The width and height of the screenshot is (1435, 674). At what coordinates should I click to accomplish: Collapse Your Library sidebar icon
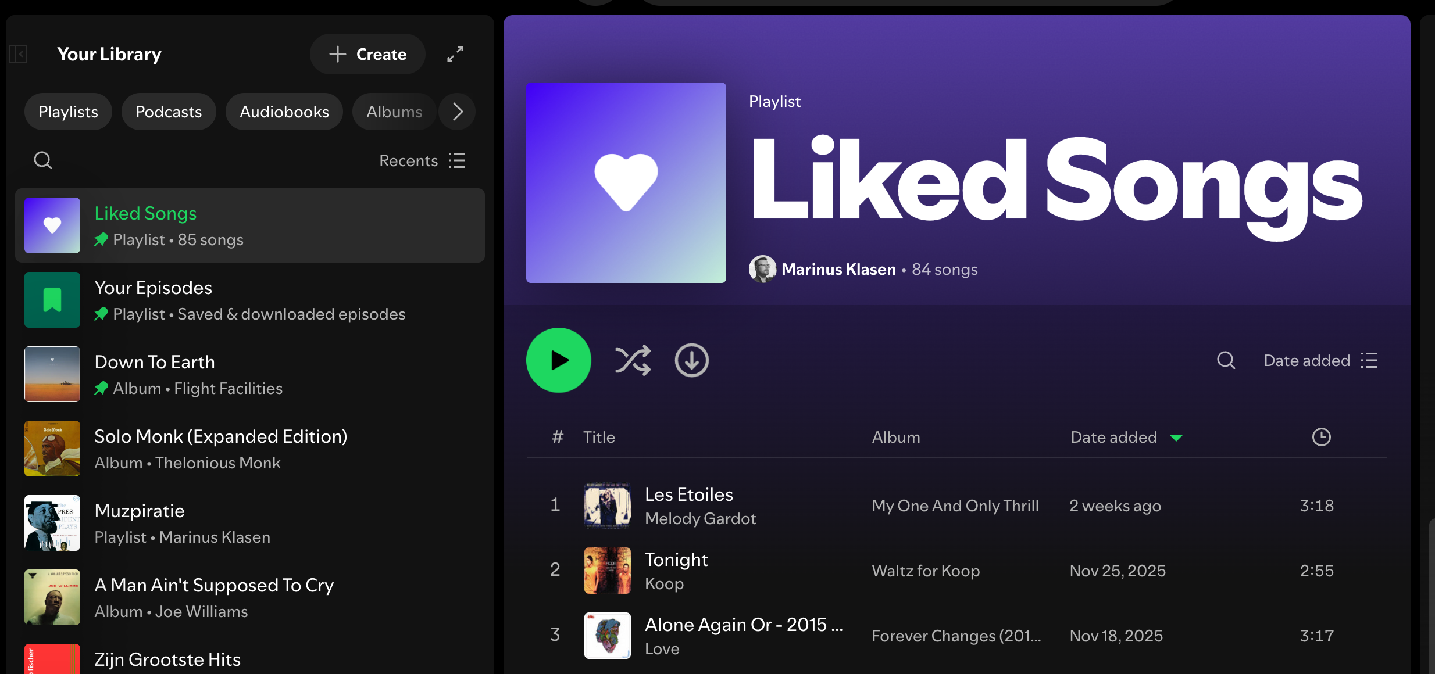(x=19, y=54)
